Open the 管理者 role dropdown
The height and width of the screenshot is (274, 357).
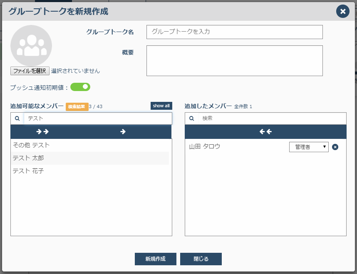click(x=309, y=147)
